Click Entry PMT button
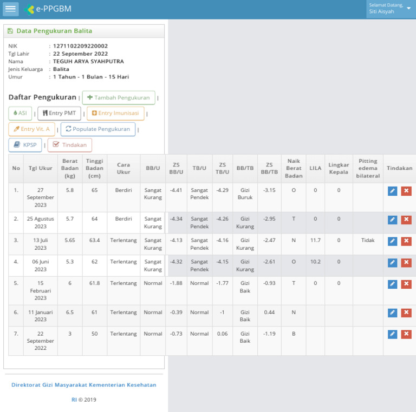416x412 pixels. 59,114
